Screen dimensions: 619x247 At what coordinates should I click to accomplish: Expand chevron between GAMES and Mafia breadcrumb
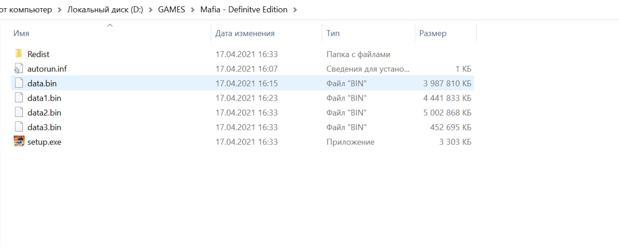coord(193,10)
